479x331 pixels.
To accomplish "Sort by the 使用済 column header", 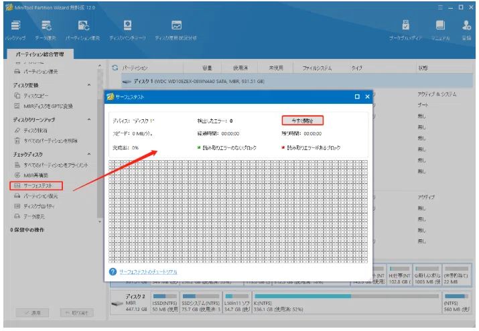I will pos(241,68).
